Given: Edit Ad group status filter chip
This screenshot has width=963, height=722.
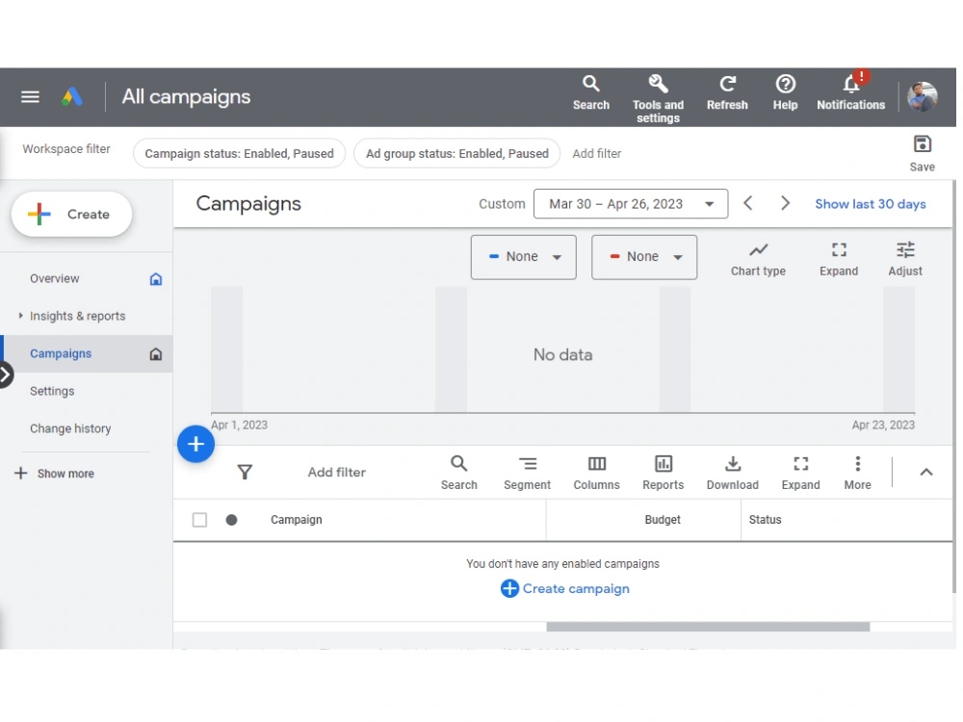Looking at the screenshot, I should tap(456, 153).
